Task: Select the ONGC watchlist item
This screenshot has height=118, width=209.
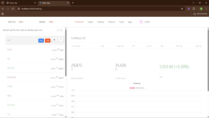Action: tap(35, 50)
